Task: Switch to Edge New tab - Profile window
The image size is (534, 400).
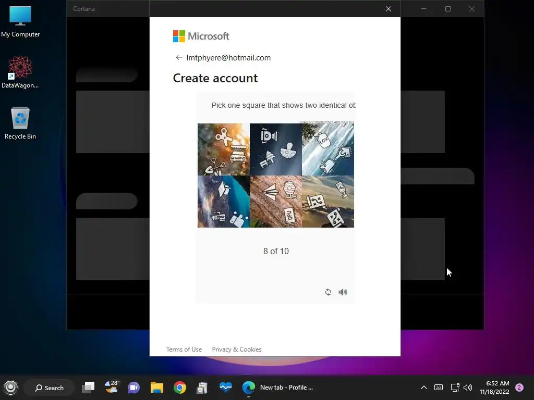Action: point(277,387)
